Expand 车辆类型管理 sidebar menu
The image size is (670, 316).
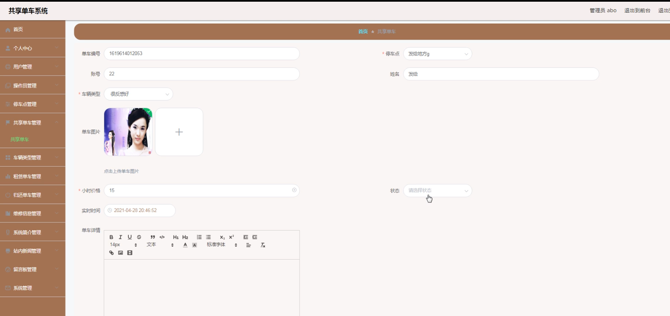33,157
